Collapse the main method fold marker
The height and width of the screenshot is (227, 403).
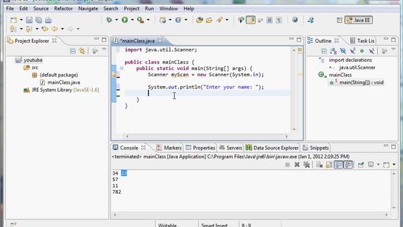[x=122, y=69]
